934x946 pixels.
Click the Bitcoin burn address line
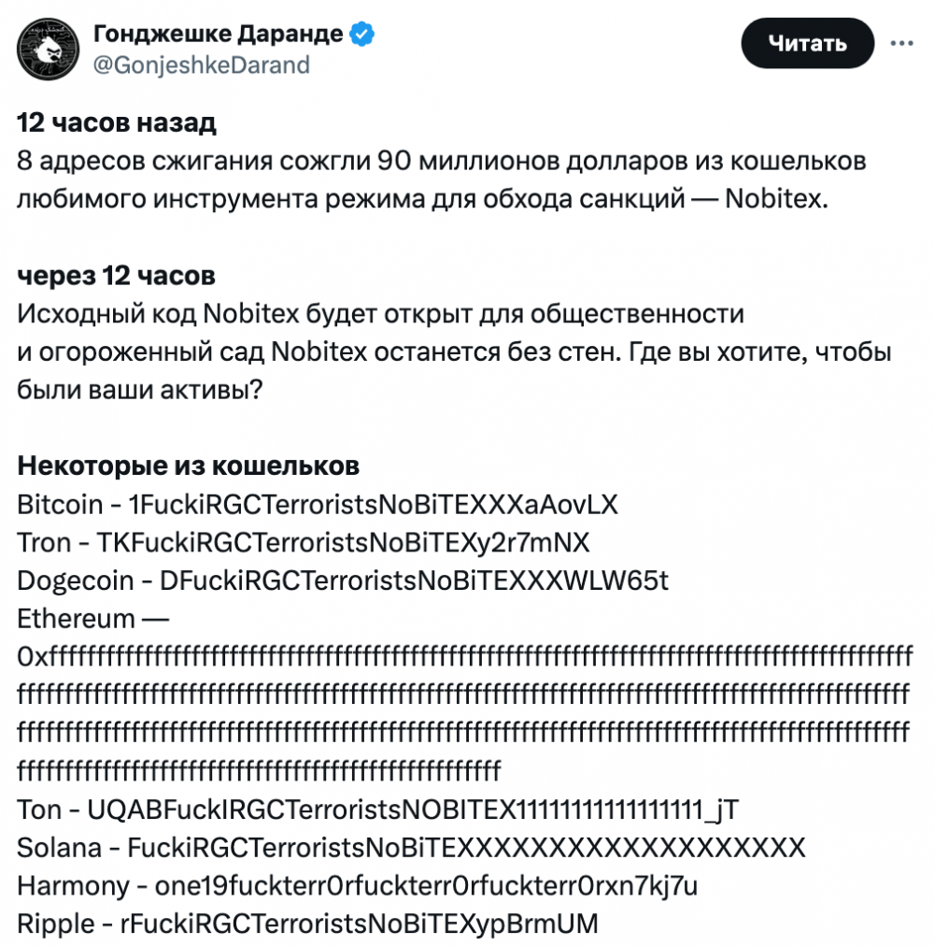pyautogui.click(x=318, y=505)
